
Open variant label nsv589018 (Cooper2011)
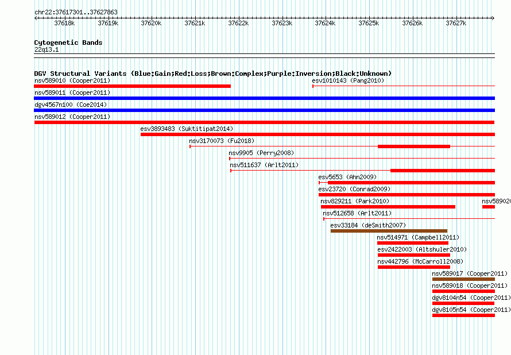pyautogui.click(x=470, y=285)
